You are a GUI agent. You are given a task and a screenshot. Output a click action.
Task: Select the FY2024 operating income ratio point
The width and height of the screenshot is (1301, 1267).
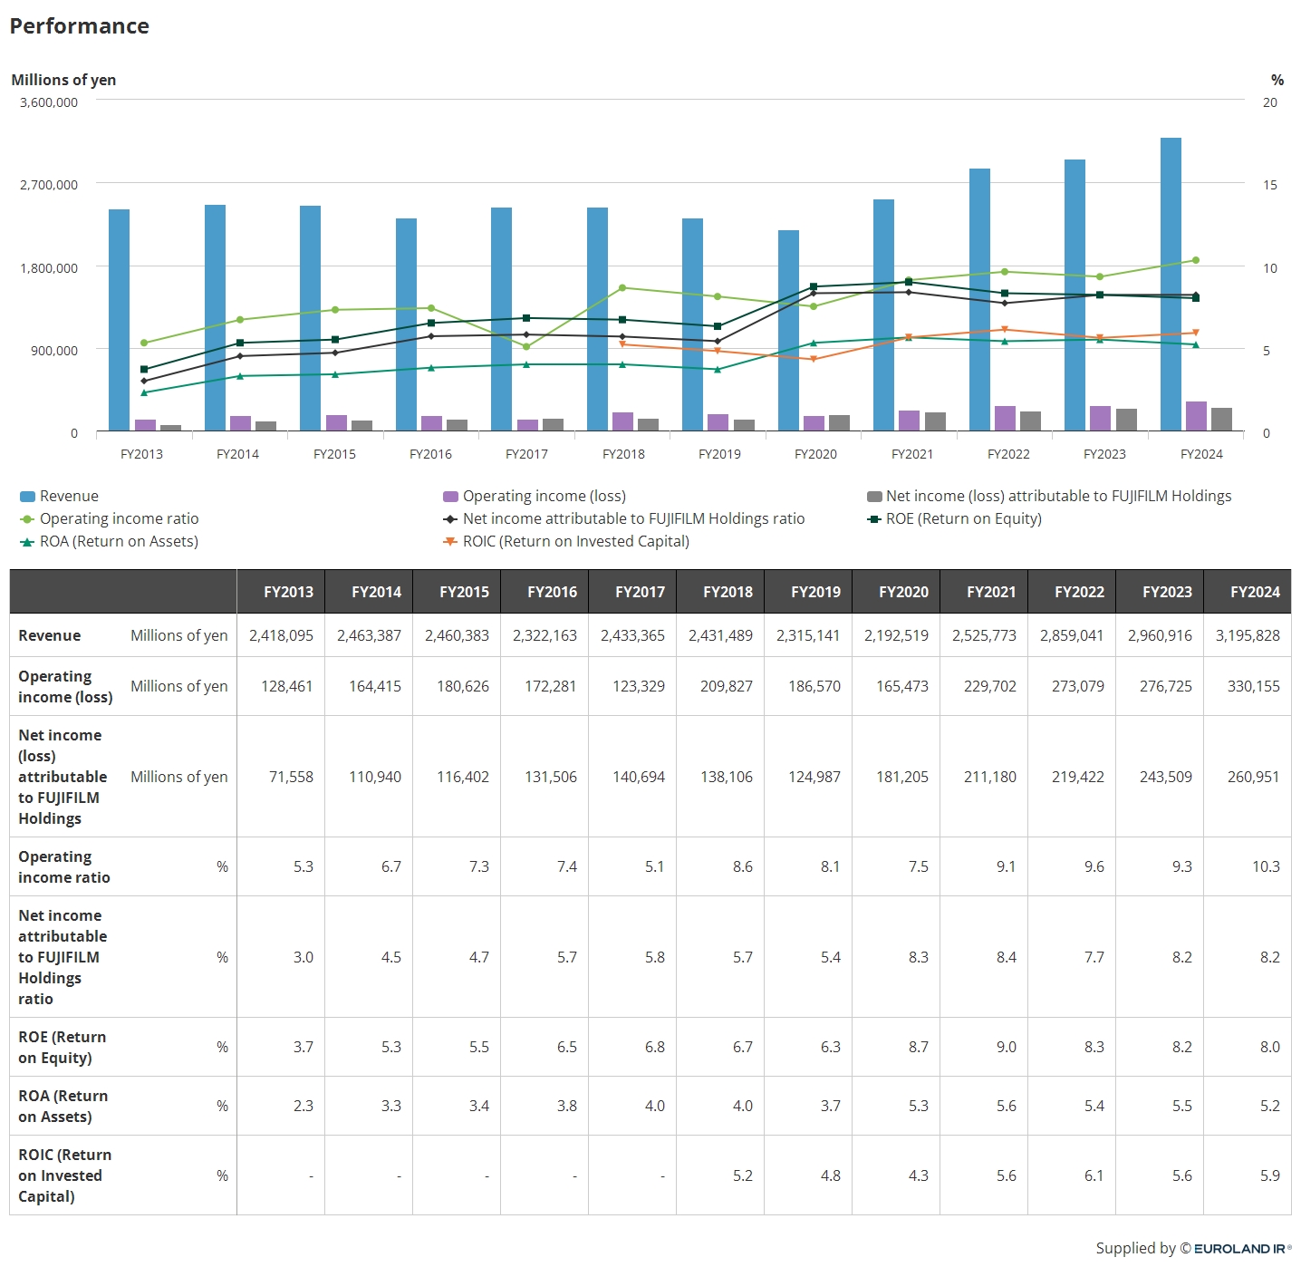1196,260
